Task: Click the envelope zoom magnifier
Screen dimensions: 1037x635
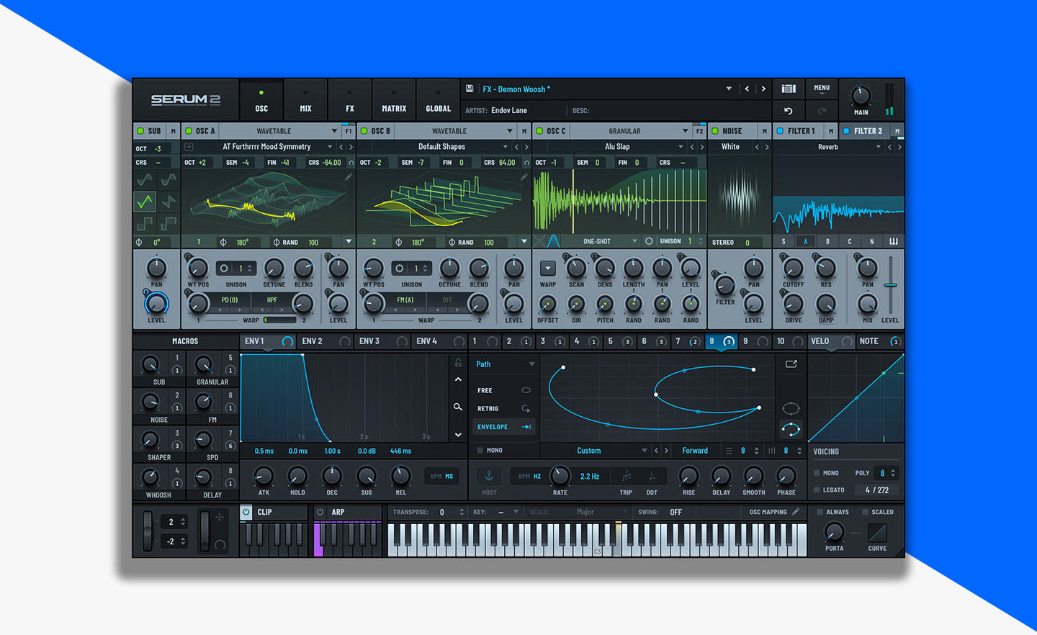Action: pyautogui.click(x=458, y=407)
